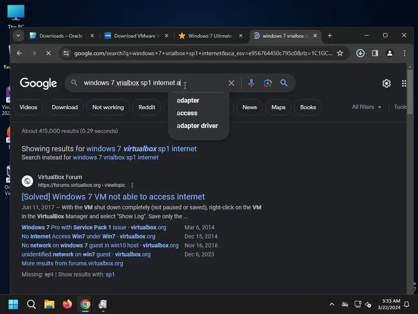The height and width of the screenshot is (314, 418).
Task: Select Chrome in taskbar
Action: pyautogui.click(x=85, y=304)
